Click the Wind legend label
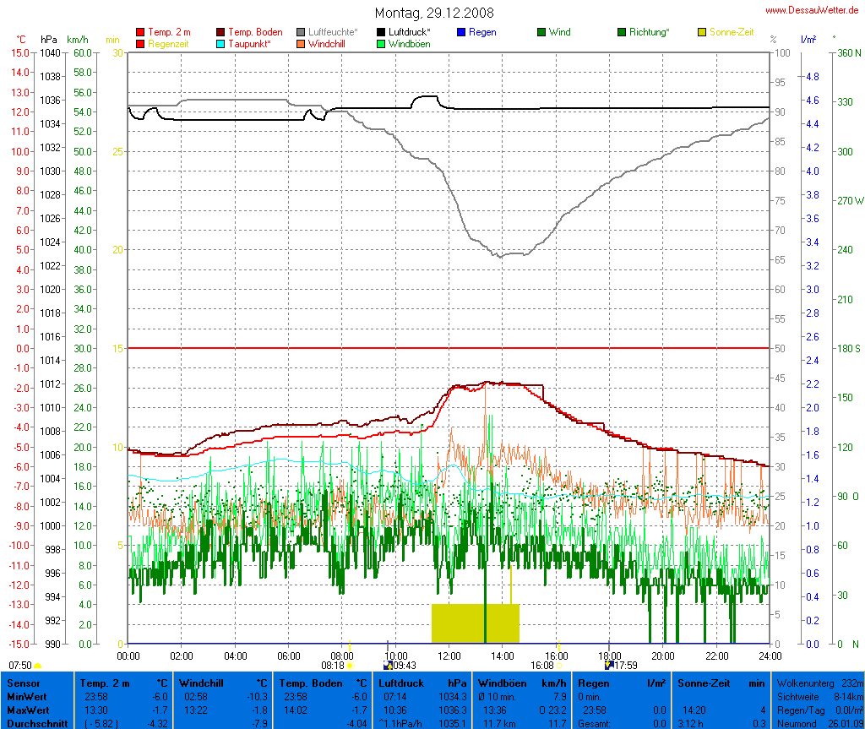Screen dimensions: 865x729 point(559,32)
